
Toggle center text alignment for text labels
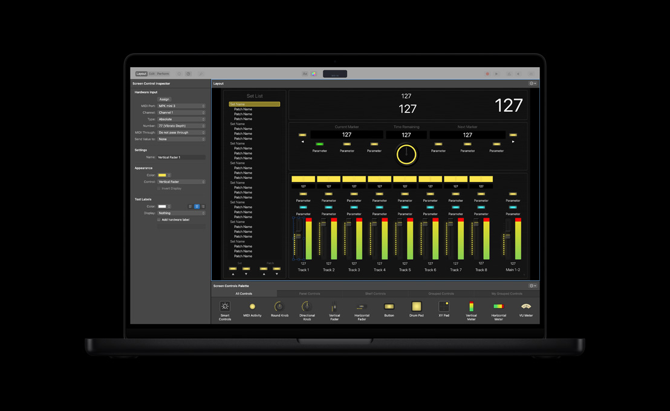197,207
